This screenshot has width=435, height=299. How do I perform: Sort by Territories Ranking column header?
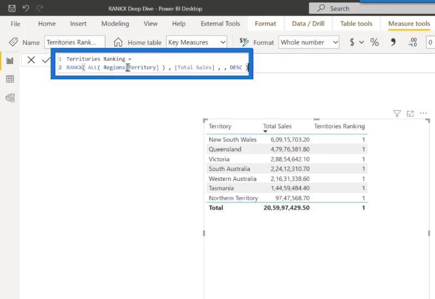339,126
